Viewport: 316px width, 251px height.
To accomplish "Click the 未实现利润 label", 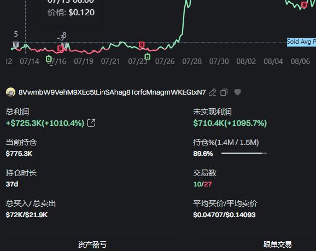I will [212, 112].
